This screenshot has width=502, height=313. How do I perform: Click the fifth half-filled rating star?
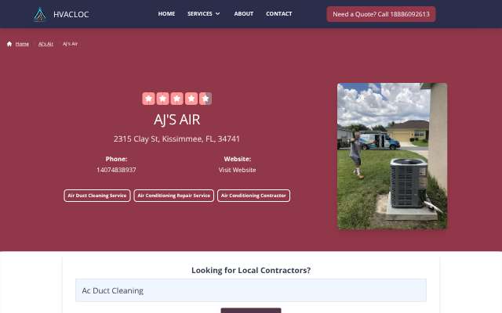206,99
